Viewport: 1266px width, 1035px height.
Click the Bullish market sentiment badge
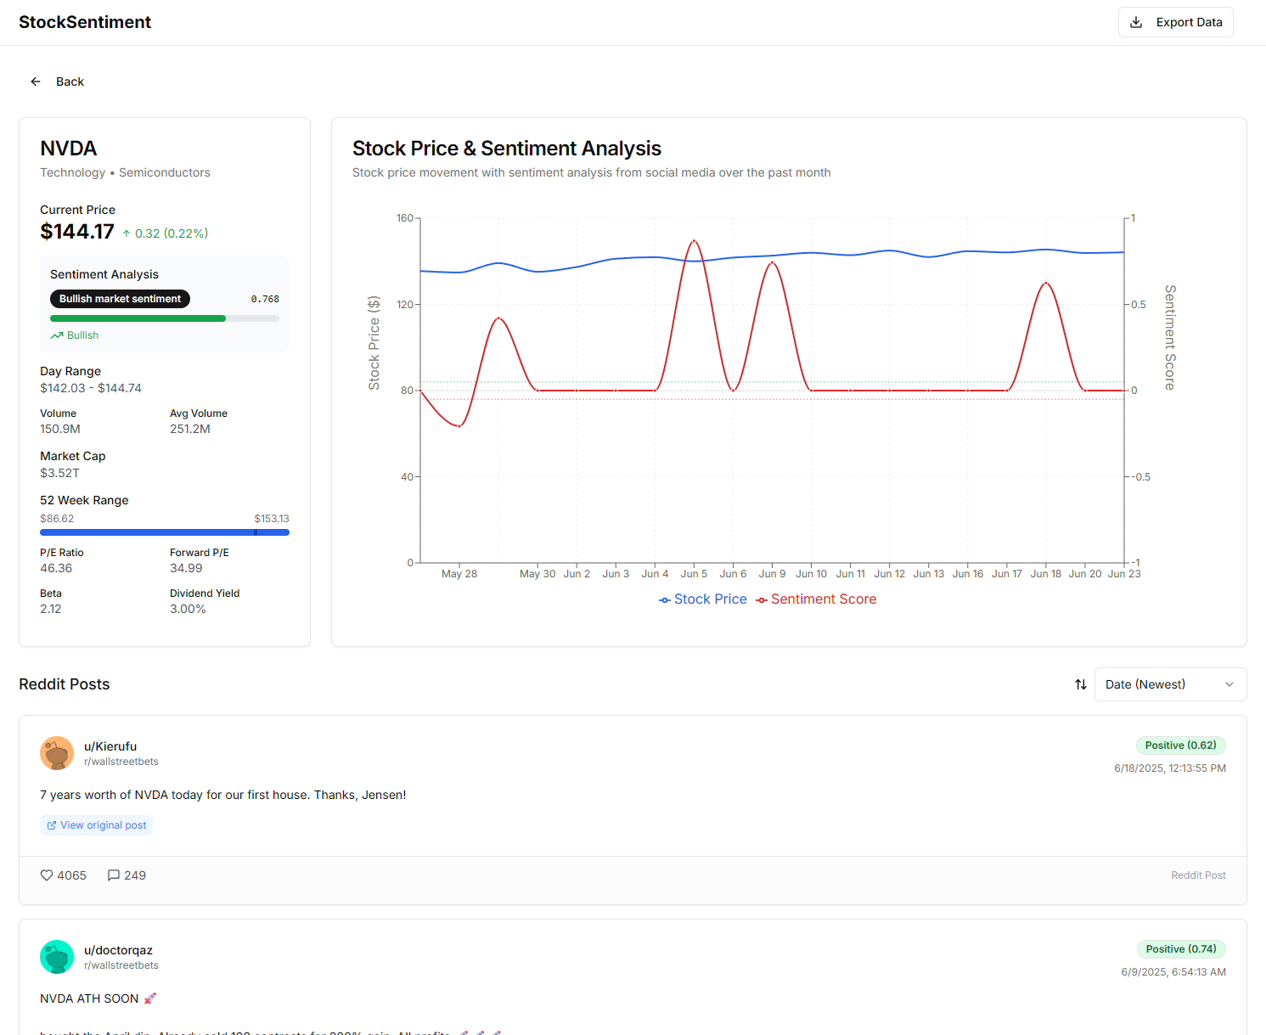click(x=120, y=299)
